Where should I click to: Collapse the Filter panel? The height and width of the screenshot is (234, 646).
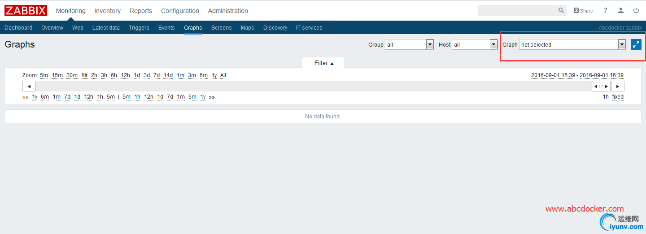[323, 63]
